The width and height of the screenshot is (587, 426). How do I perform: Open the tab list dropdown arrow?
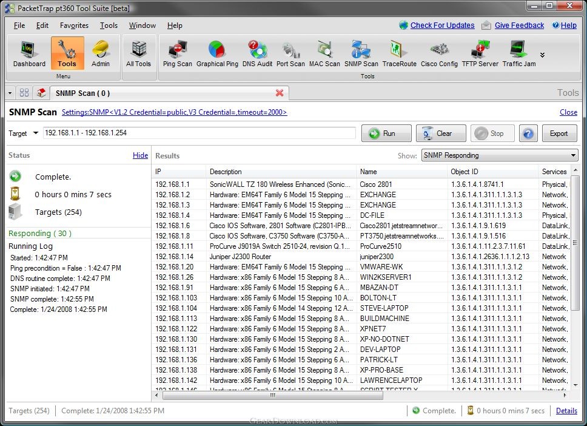coord(10,93)
